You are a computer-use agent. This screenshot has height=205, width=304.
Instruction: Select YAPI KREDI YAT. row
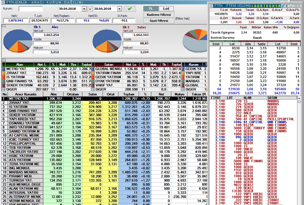coord(104,119)
